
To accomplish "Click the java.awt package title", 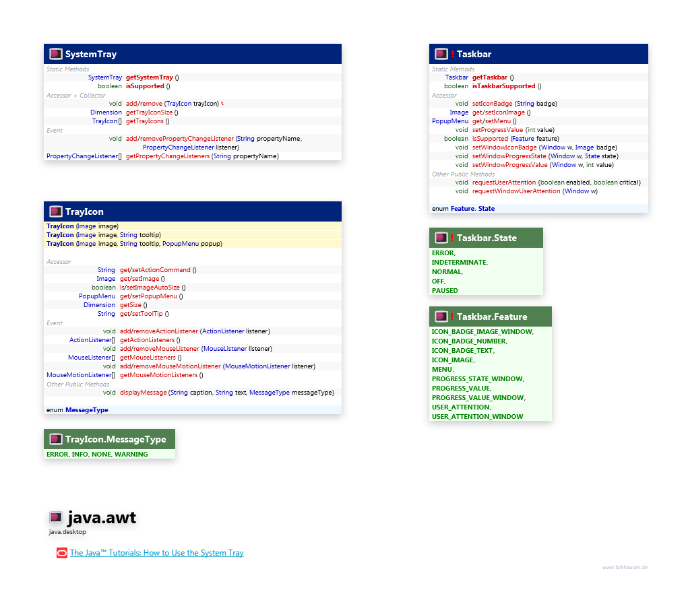I will pos(102,518).
